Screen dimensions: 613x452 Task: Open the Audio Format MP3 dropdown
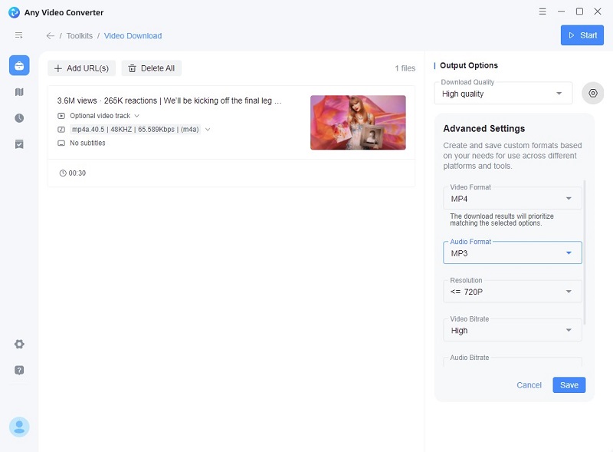[x=512, y=253]
